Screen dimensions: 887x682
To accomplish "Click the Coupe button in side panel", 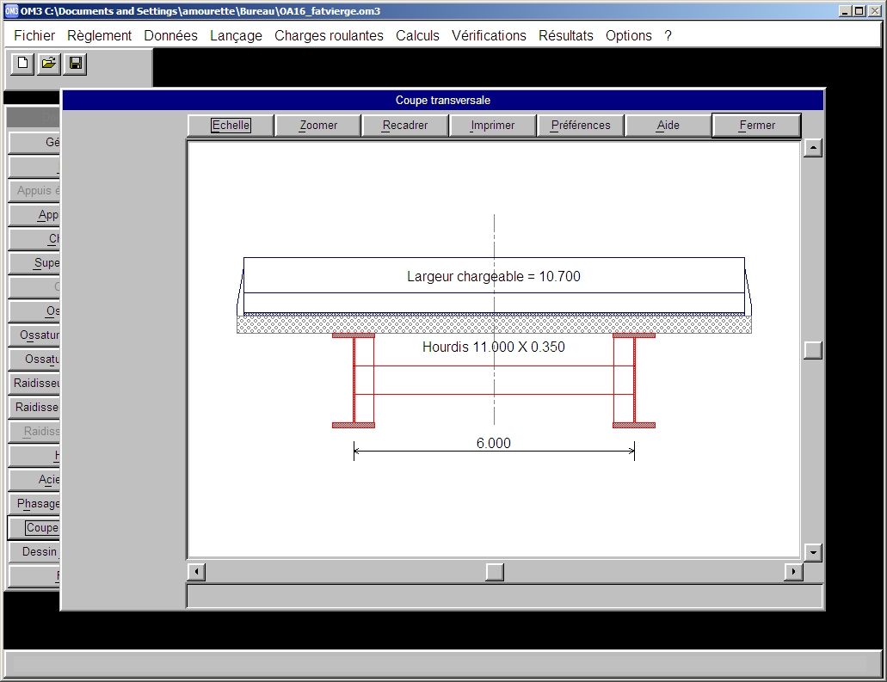I will tap(34, 527).
